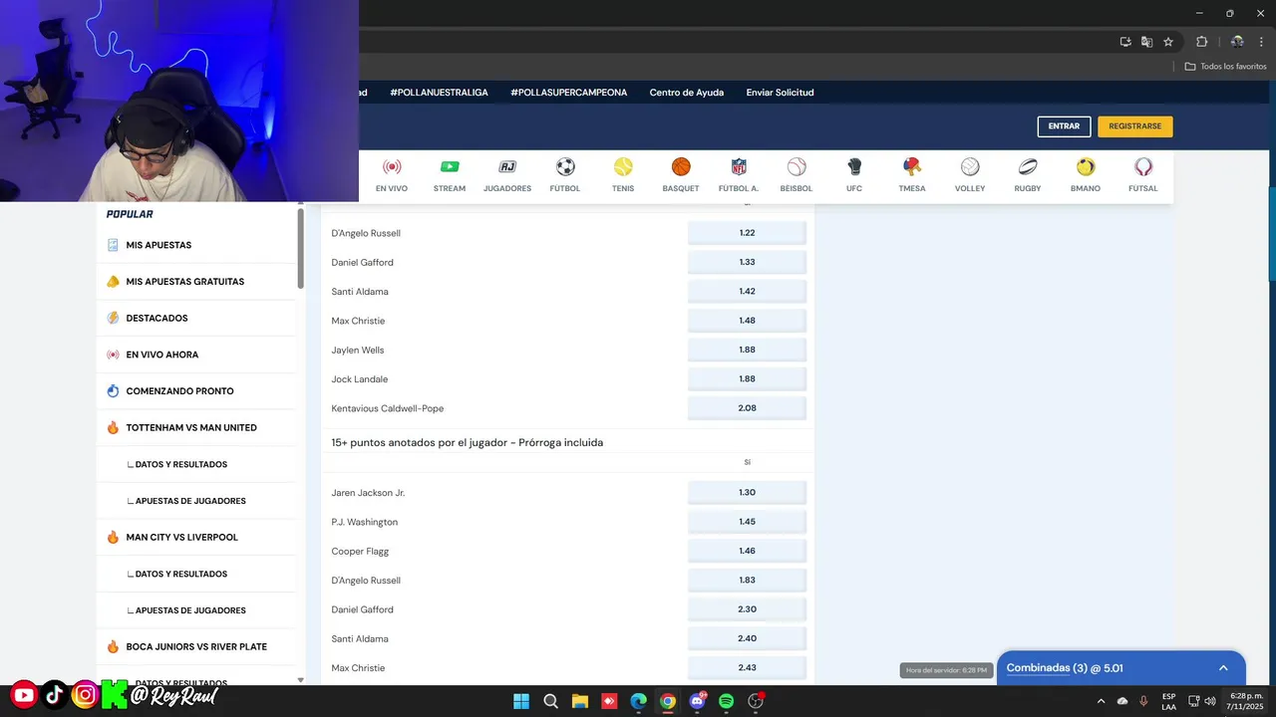The height and width of the screenshot is (717, 1276).
Task: Click the taskbar microphone icon
Action: (x=1143, y=701)
